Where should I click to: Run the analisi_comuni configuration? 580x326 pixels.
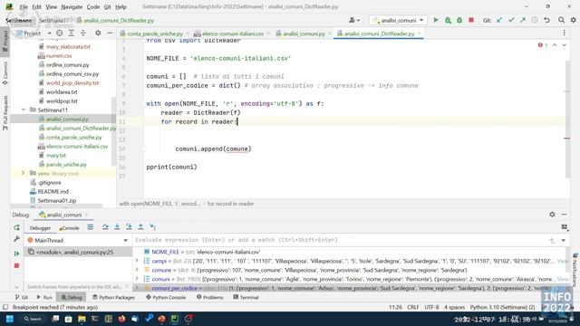(436, 20)
